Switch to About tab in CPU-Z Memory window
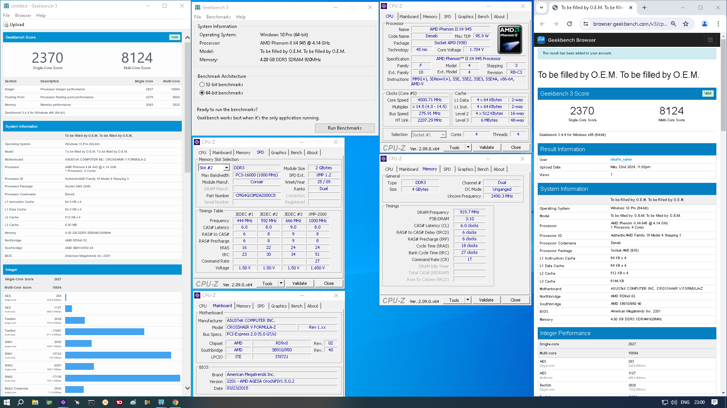 [499, 169]
